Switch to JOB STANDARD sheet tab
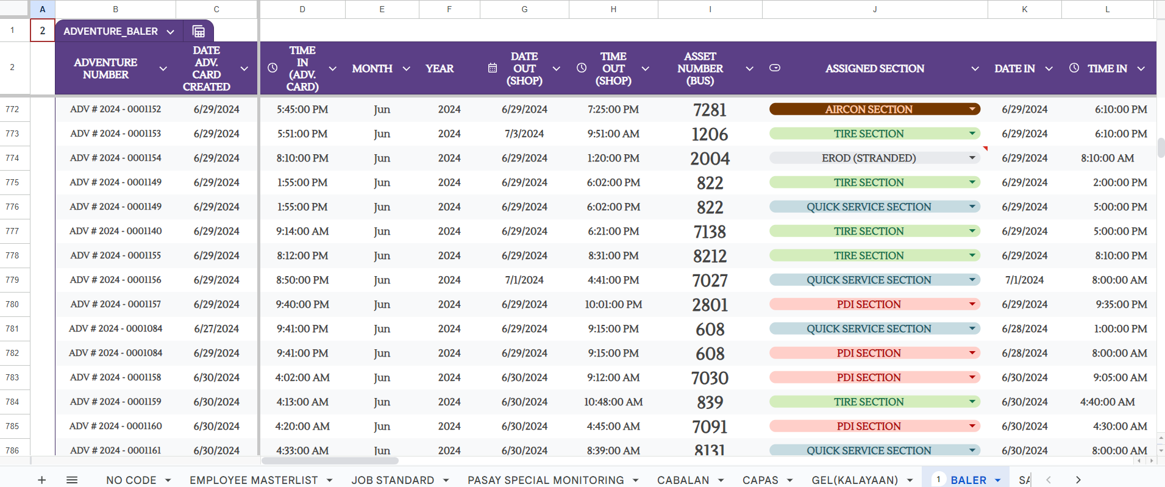 (x=393, y=480)
